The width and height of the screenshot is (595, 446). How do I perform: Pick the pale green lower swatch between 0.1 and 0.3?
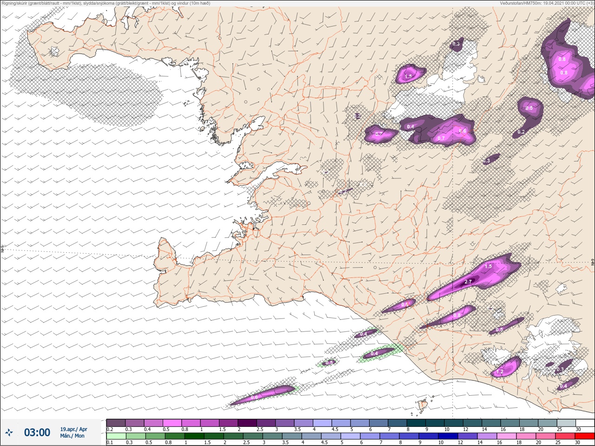tap(116, 436)
